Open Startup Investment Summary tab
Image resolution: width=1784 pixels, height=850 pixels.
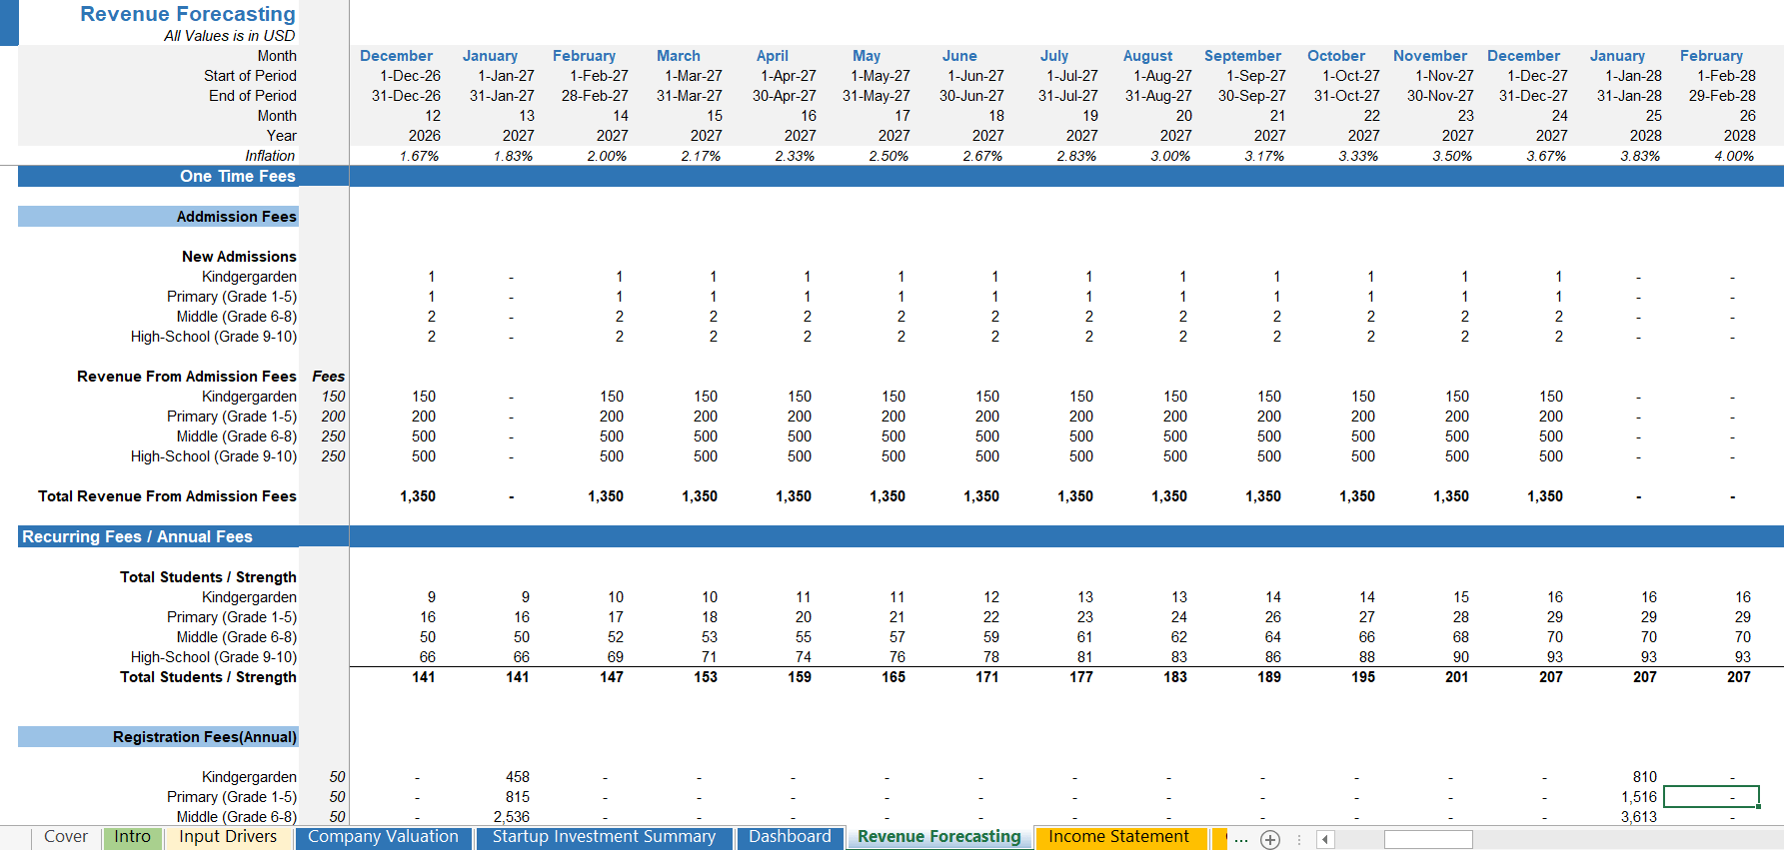coord(604,837)
